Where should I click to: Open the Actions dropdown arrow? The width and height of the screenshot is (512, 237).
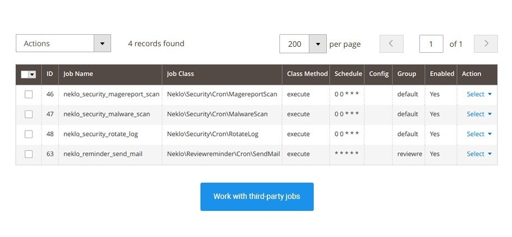[102, 43]
